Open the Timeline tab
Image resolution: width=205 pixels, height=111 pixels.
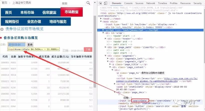[x=162, y=3]
